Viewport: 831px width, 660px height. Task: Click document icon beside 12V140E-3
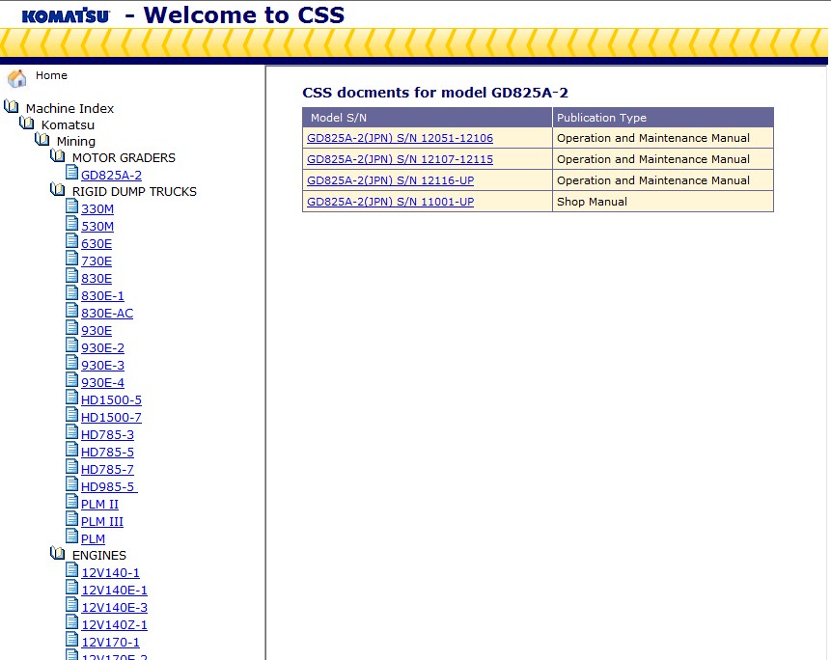pyautogui.click(x=72, y=605)
